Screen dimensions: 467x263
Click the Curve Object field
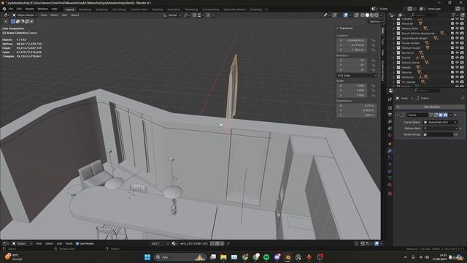(x=440, y=122)
